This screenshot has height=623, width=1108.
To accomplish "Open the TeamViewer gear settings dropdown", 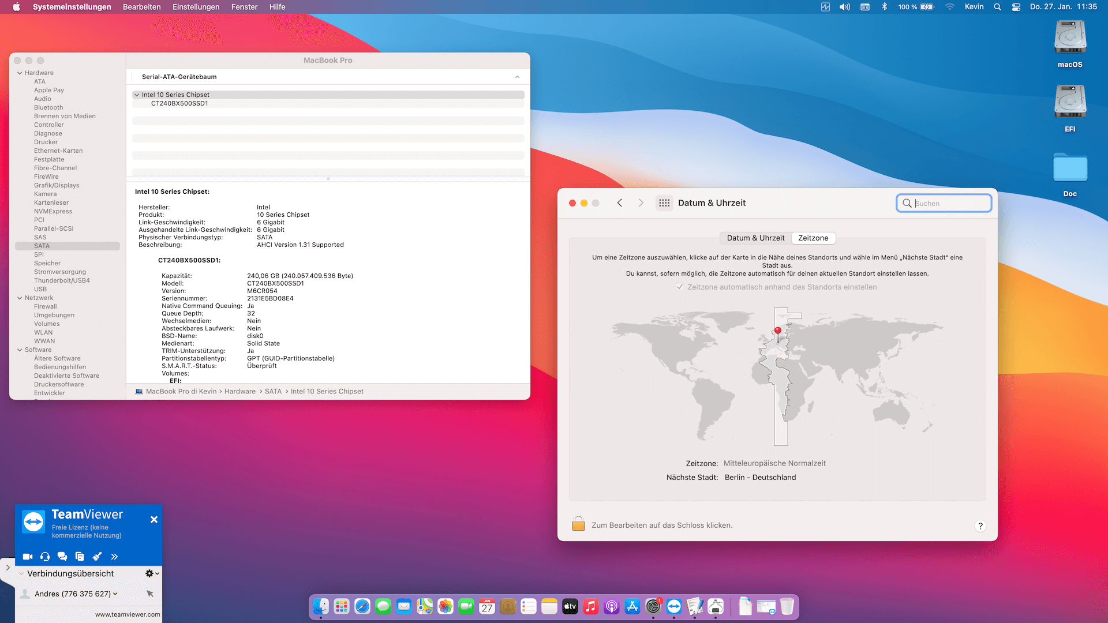I will 151,573.
